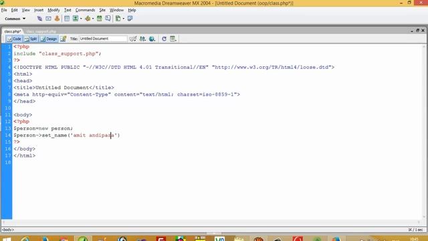
Task: Open the File Management menu
Action: [x=142, y=39]
